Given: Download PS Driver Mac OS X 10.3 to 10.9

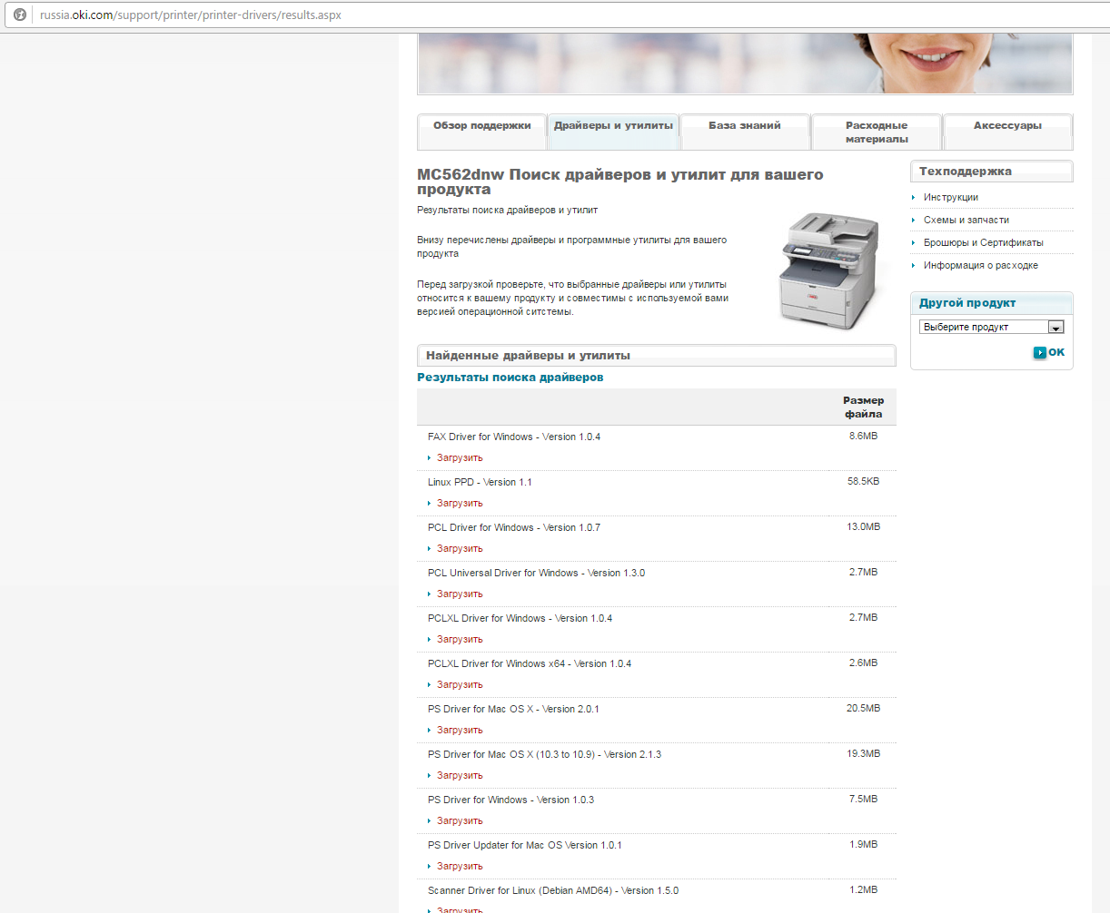Looking at the screenshot, I should click(x=460, y=775).
